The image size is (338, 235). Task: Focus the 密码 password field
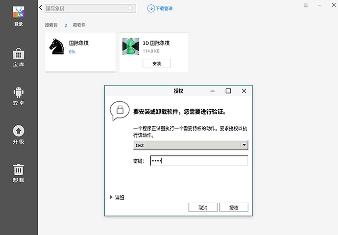pyautogui.click(x=199, y=161)
